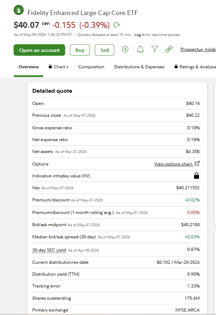This screenshot has width=216, height=315.
Task: Switch to the Composition tab
Action: click(91, 67)
